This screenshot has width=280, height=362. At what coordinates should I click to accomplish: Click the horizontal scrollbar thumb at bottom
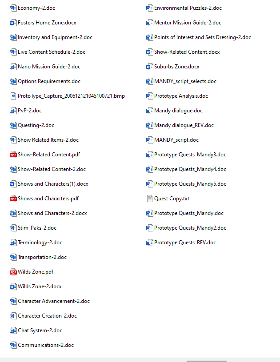coord(207,361)
